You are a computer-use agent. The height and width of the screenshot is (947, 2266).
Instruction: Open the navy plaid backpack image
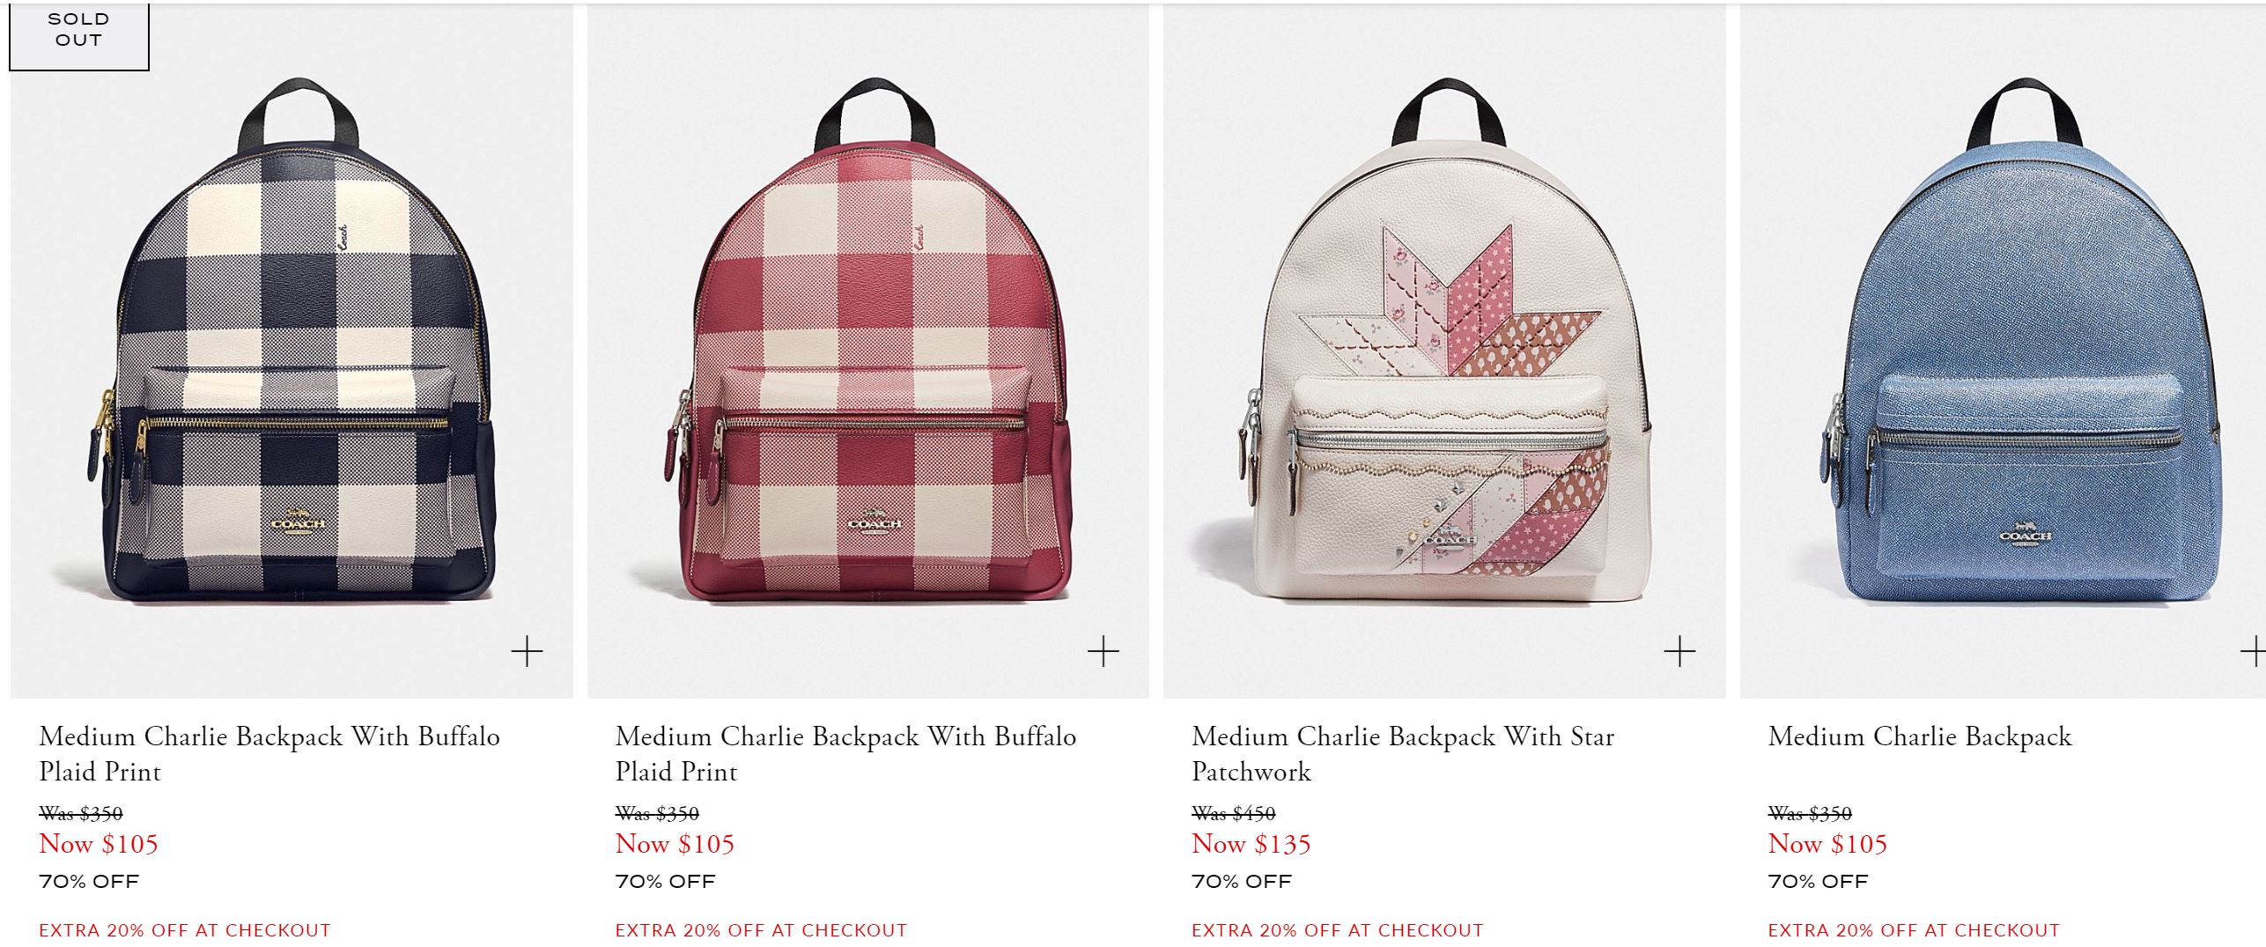pyautogui.click(x=292, y=352)
